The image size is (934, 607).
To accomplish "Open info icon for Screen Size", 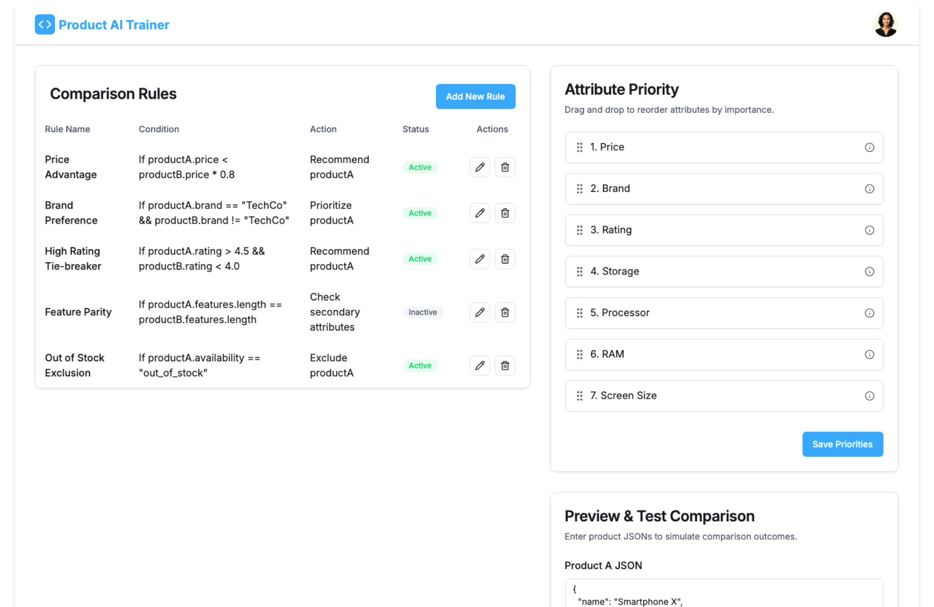I will coord(869,396).
